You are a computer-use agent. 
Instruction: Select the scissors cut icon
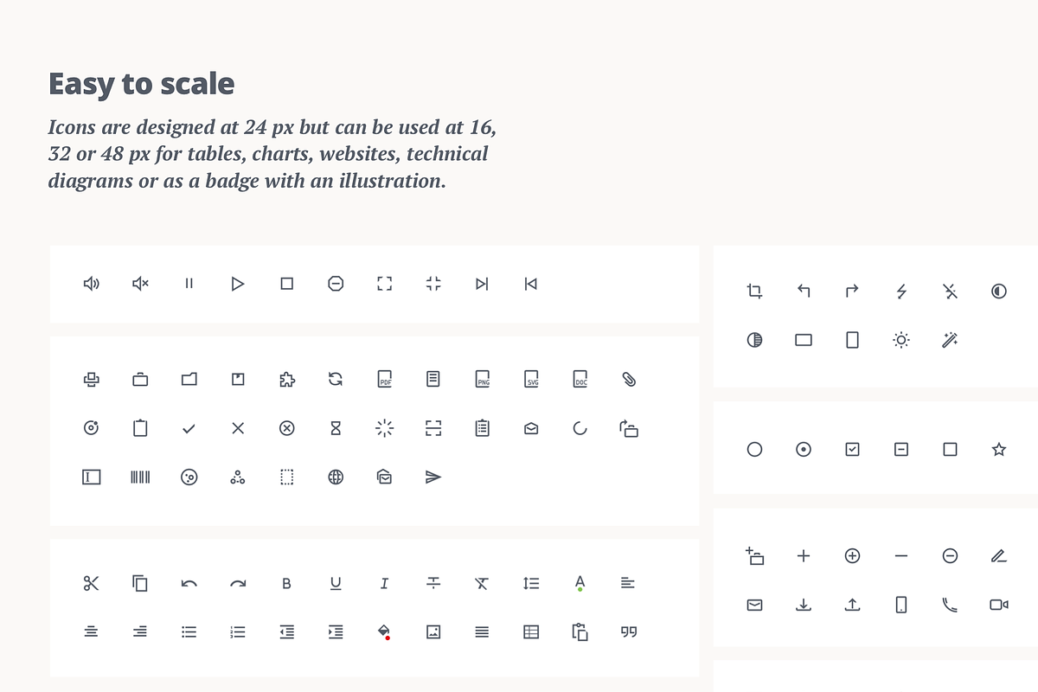(x=91, y=583)
